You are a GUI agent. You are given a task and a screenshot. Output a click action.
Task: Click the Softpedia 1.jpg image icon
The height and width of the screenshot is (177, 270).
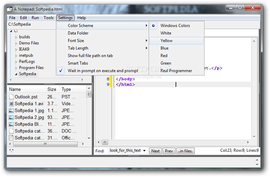coord(11,111)
